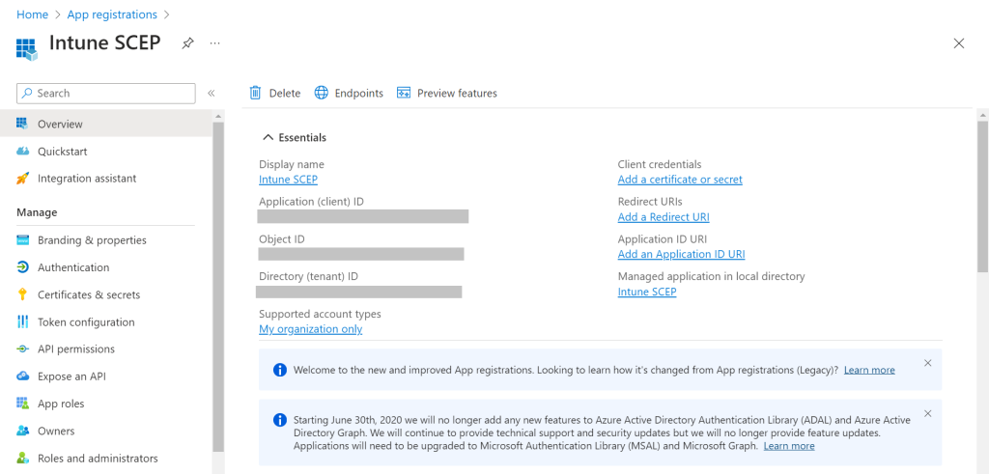Click the Roles and administrators icon
The image size is (989, 474).
click(23, 459)
